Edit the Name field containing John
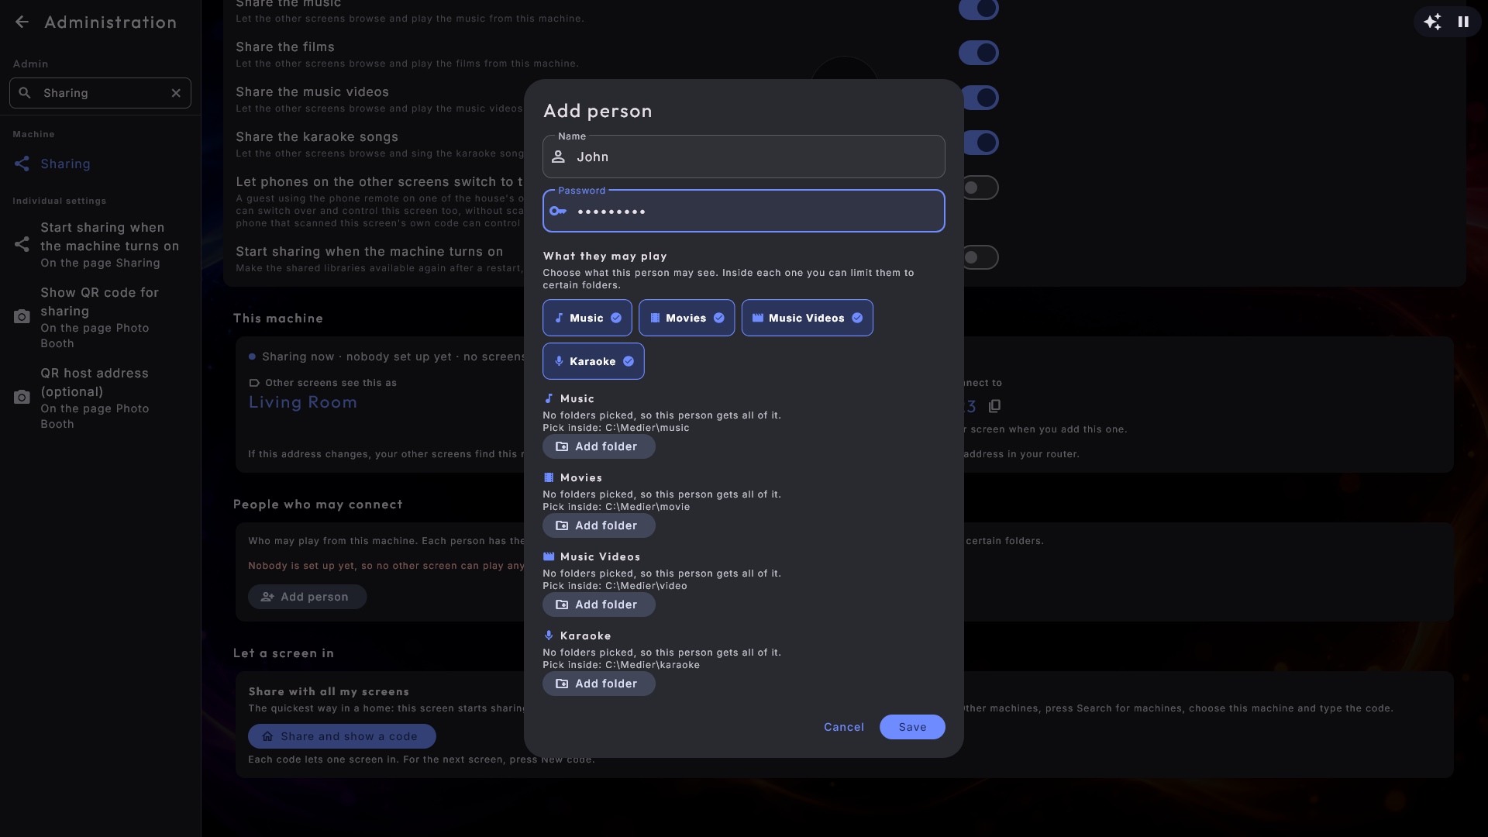The height and width of the screenshot is (837, 1488). tap(744, 157)
